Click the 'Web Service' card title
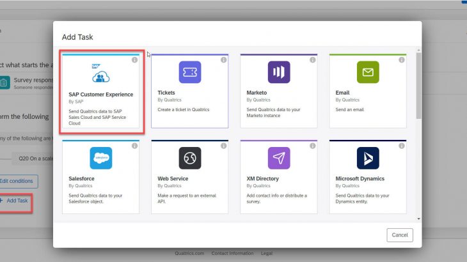 click(173, 178)
